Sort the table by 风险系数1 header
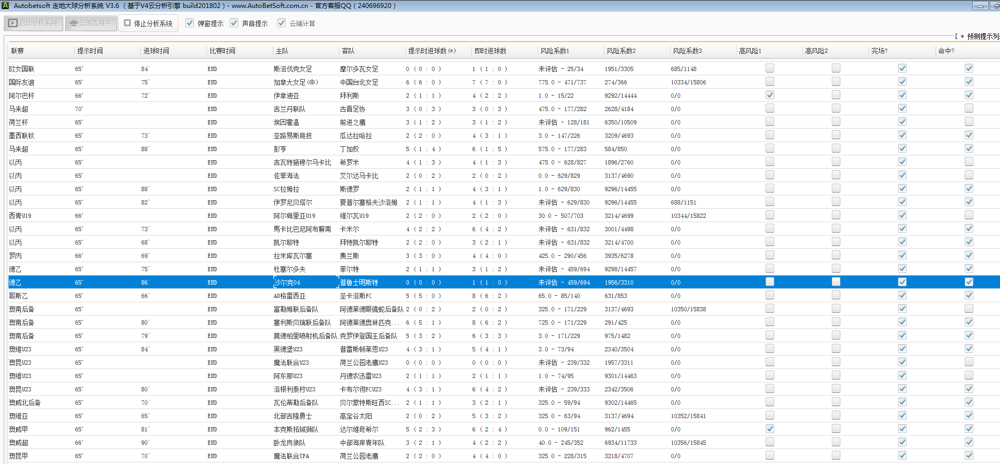The image size is (1000, 464). [554, 51]
